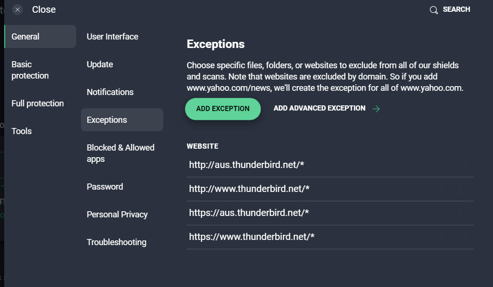Select User Interface settings
493x287 pixels.
[x=112, y=37]
